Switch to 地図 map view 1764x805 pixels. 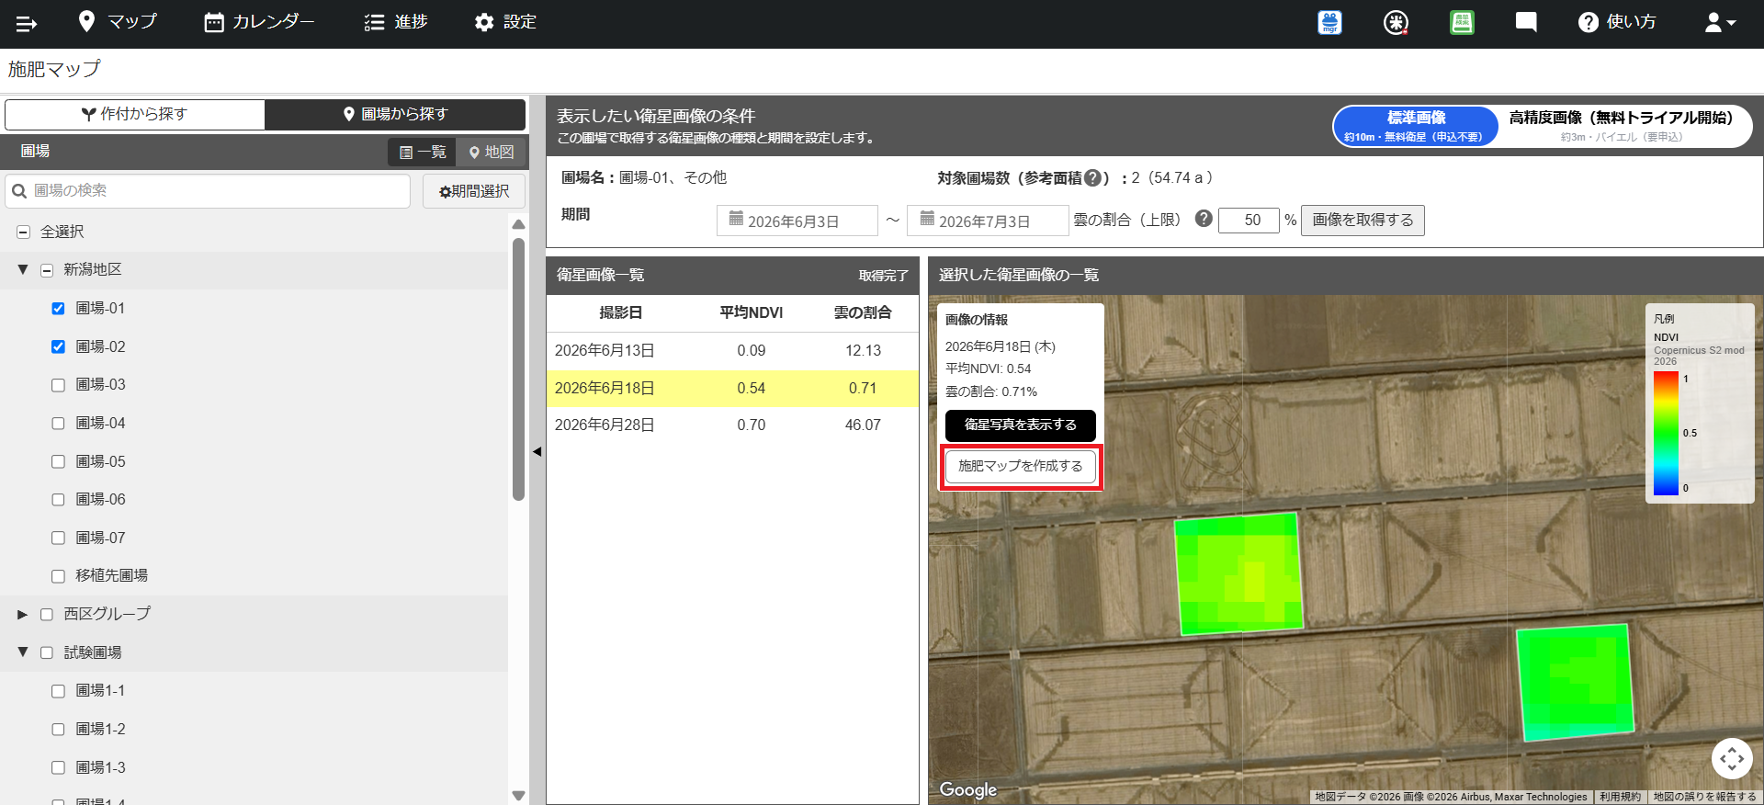click(491, 152)
